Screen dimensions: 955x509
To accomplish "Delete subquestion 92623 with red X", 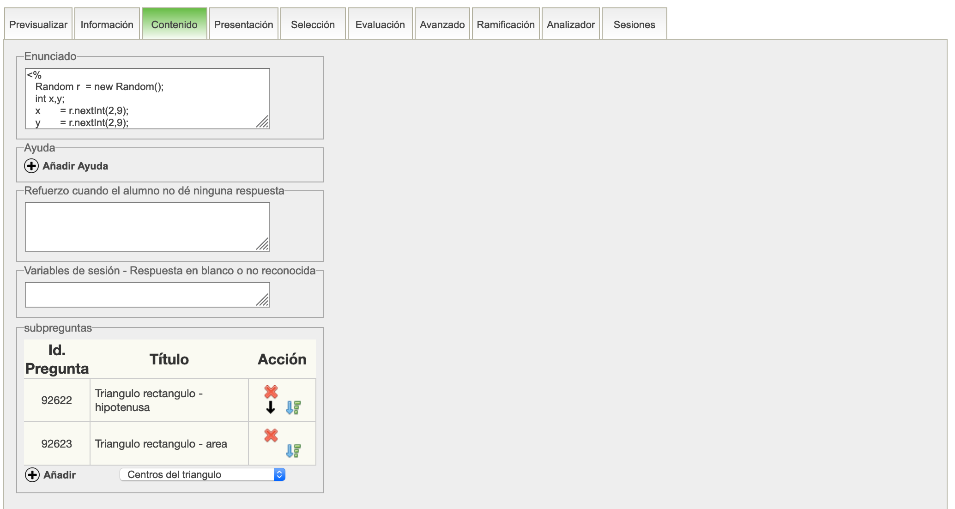I will pyautogui.click(x=271, y=435).
